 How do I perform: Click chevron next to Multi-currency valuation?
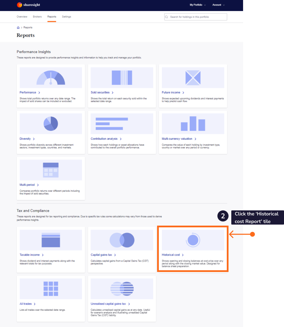click(x=195, y=139)
